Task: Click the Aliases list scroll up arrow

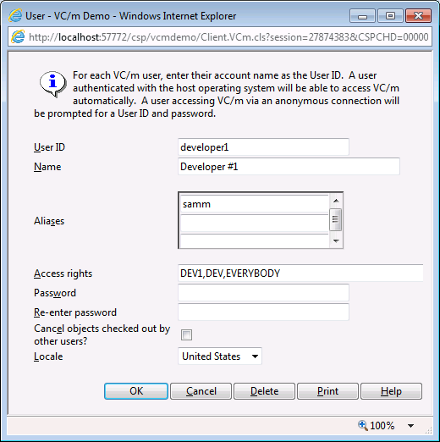Action: (x=336, y=201)
